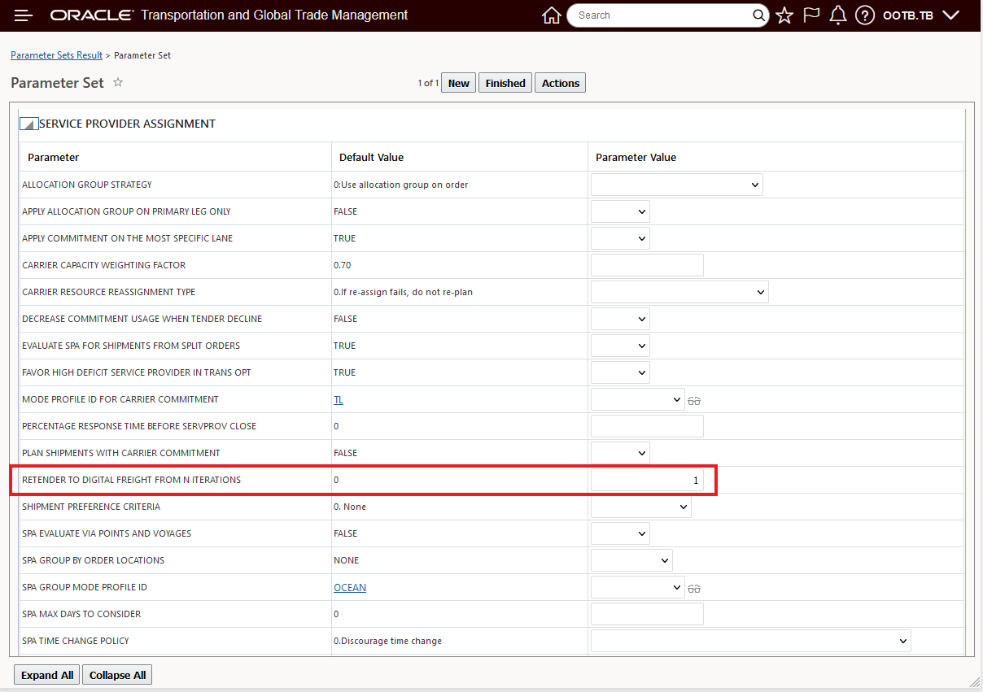Click default value NONE for SPA Group by Order Locations

[x=347, y=560]
